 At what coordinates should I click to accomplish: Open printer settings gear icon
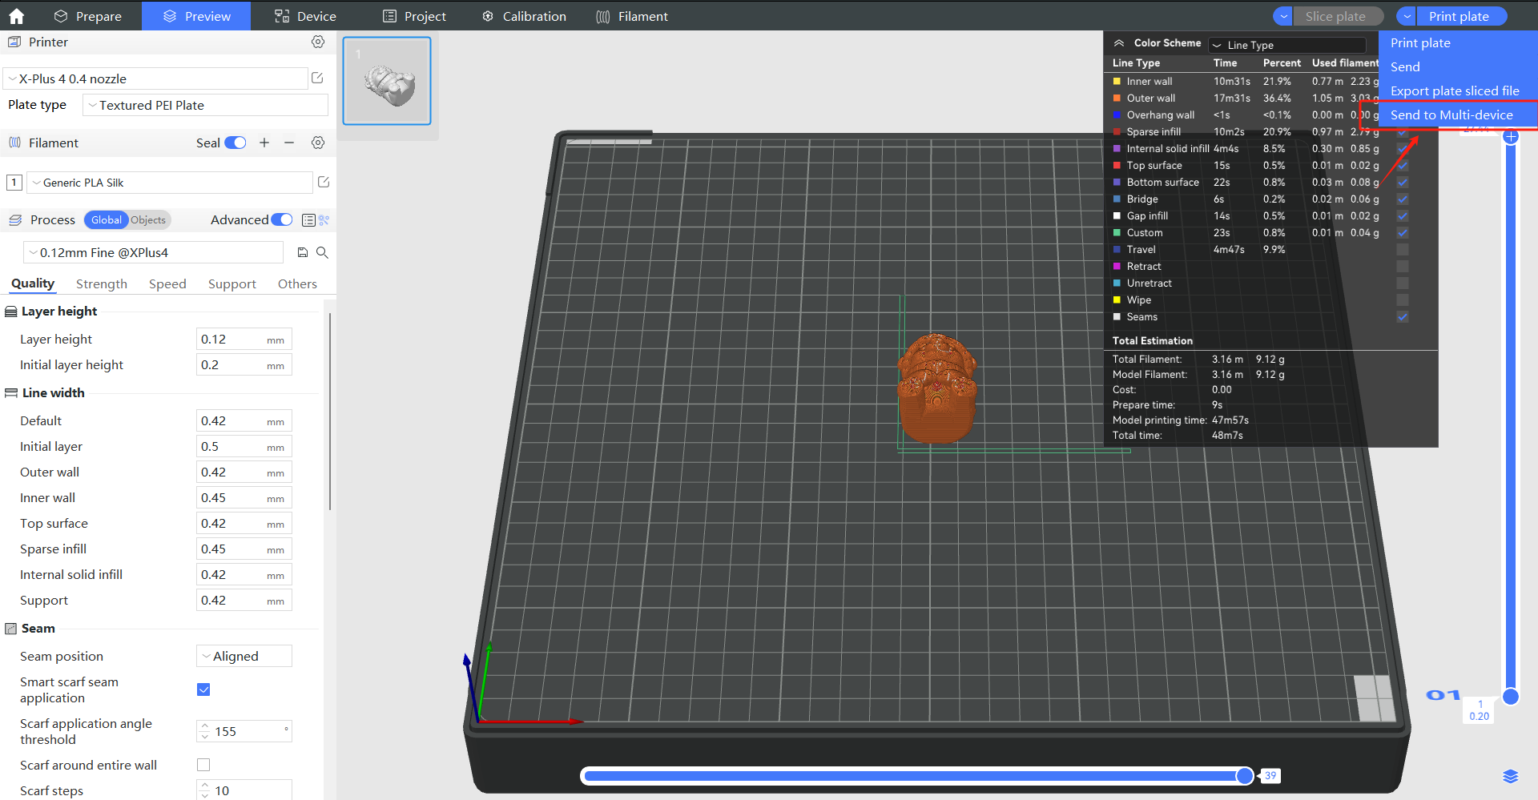[318, 42]
